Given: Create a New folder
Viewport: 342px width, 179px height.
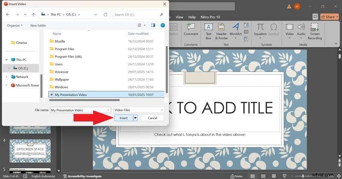Looking at the screenshot, I should coord(38,26).
